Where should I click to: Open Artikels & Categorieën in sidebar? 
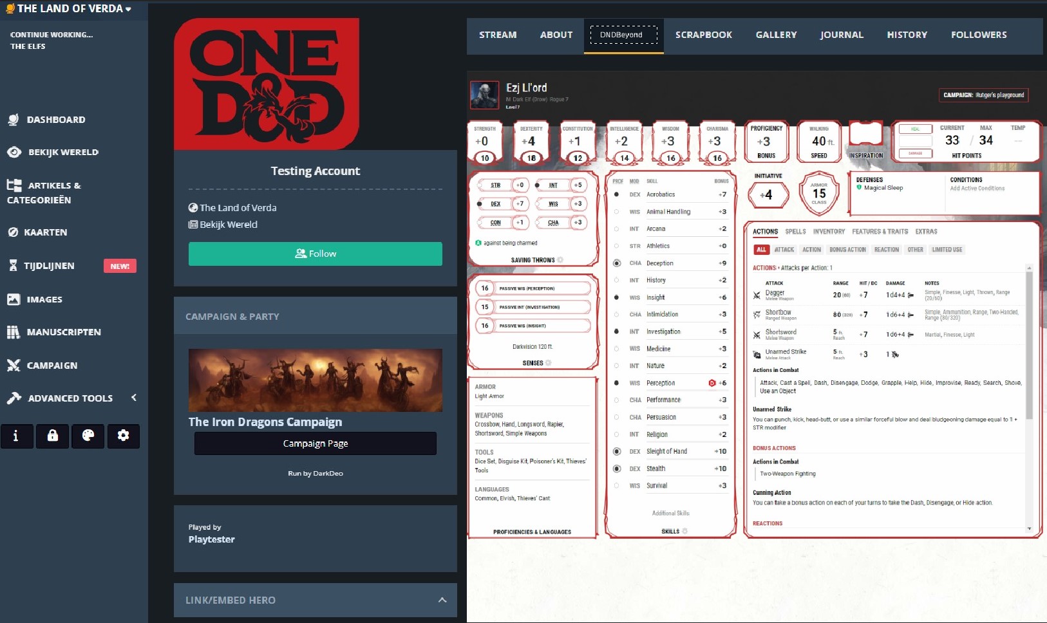point(44,192)
